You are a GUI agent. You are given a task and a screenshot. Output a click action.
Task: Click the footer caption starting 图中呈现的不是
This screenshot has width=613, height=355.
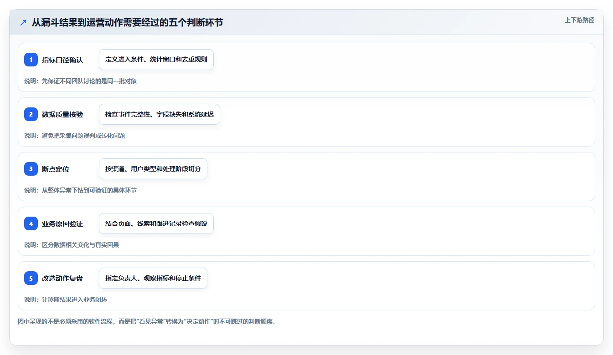tap(147, 321)
